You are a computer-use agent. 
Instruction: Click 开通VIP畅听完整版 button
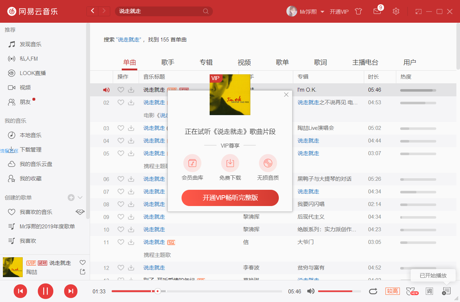(230, 198)
